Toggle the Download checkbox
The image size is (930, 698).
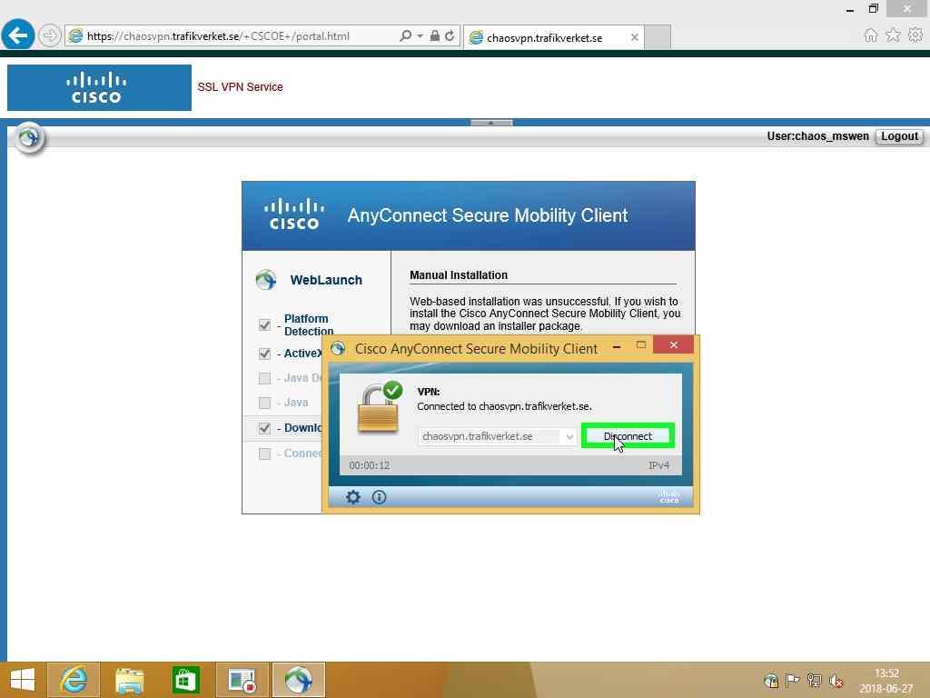click(x=264, y=429)
